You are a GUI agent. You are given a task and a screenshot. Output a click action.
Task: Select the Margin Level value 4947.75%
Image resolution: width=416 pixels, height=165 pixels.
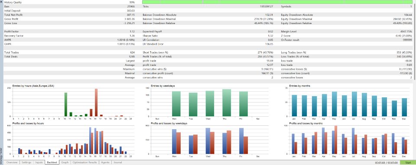[x=406, y=31]
